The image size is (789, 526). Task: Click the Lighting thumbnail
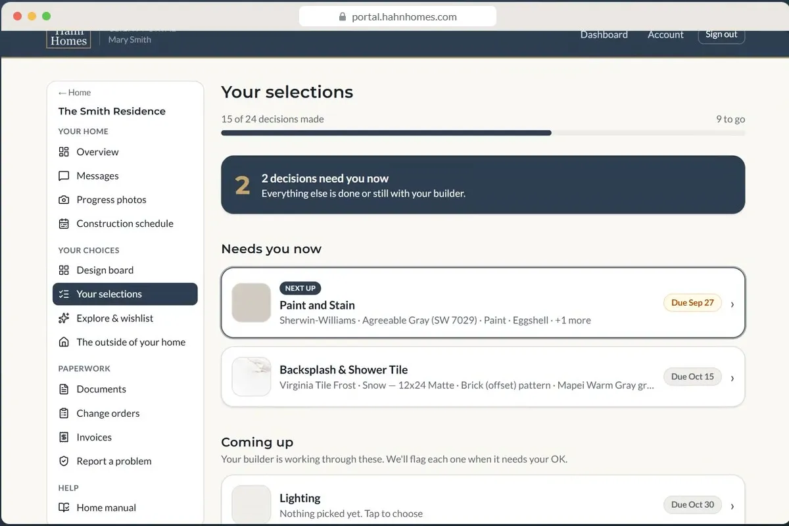pyautogui.click(x=251, y=504)
